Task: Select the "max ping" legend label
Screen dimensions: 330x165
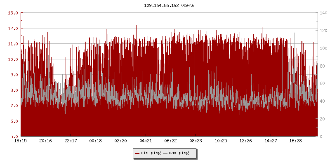Action: [x=179, y=153]
